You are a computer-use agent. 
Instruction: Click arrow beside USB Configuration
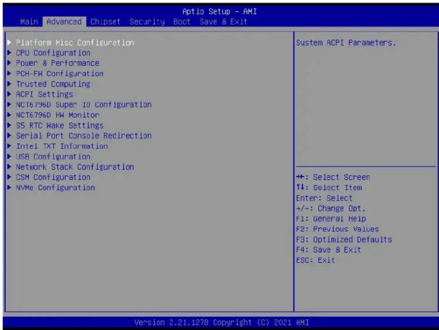click(9, 156)
